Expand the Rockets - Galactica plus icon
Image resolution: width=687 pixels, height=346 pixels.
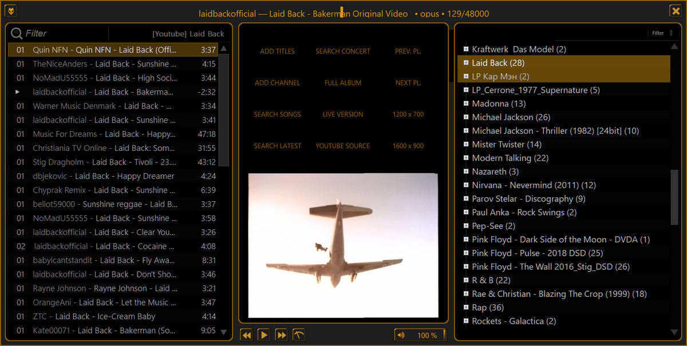[x=466, y=321]
